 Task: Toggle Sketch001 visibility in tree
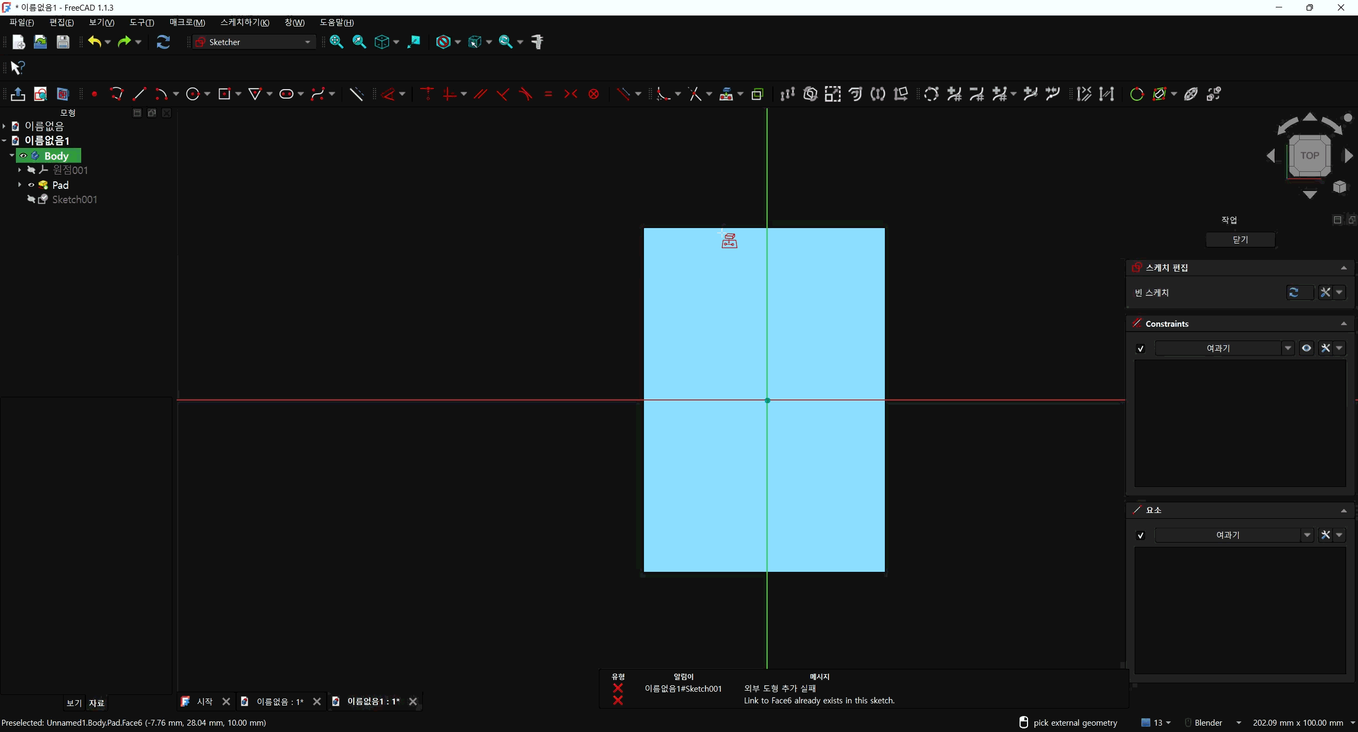click(x=31, y=199)
